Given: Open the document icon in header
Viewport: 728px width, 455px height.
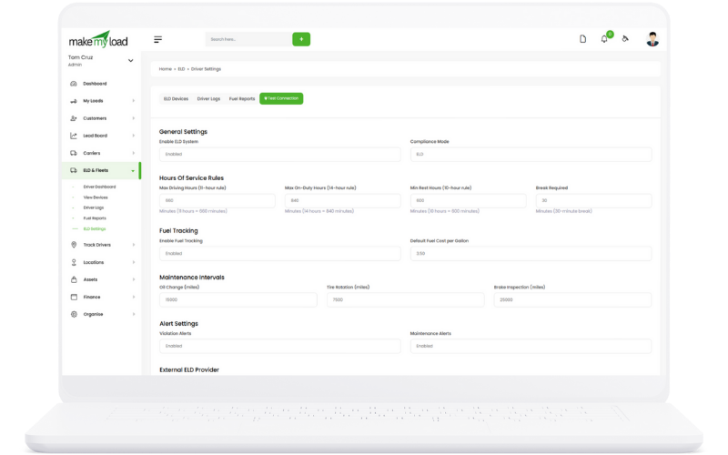Looking at the screenshot, I should 582,39.
